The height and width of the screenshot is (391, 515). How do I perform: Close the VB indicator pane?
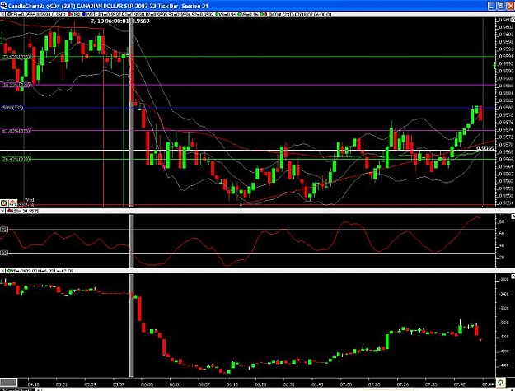point(2,271)
